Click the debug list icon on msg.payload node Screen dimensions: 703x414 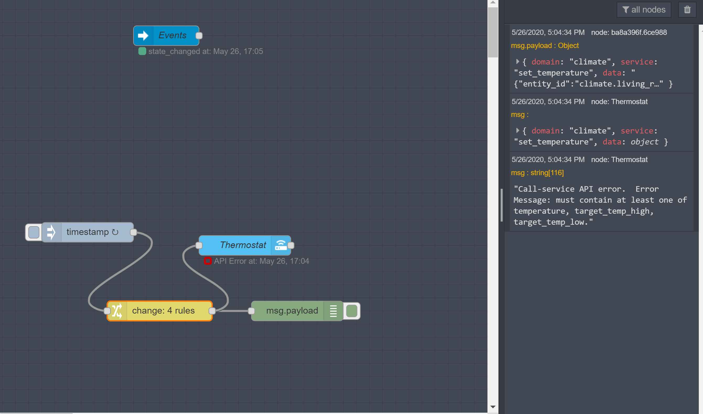333,311
